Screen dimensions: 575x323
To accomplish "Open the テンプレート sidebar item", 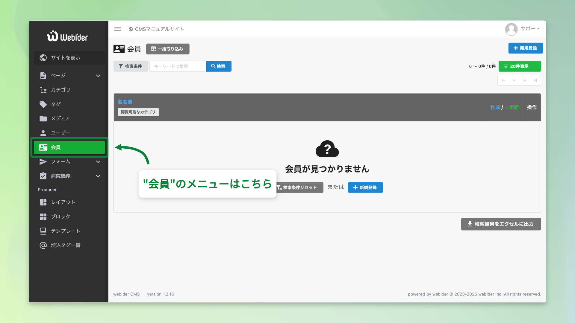I will point(65,231).
